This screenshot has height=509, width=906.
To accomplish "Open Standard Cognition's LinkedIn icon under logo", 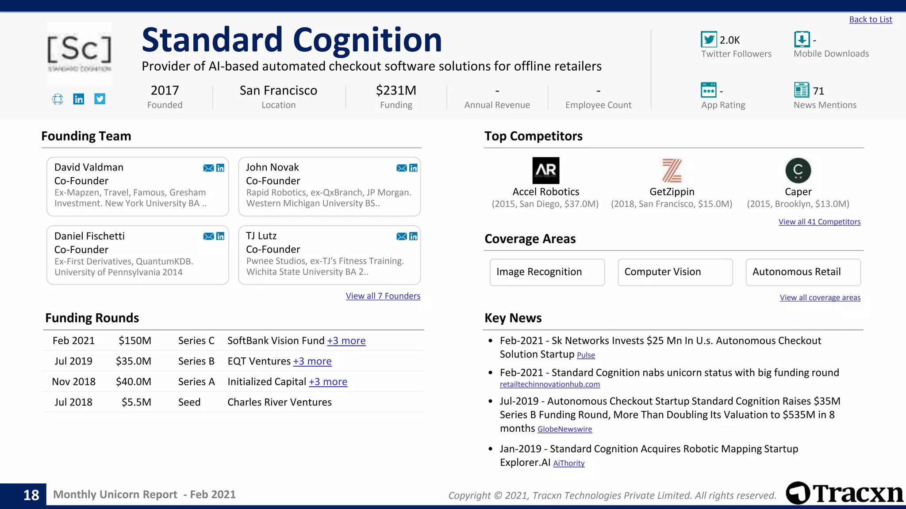I will 79,99.
